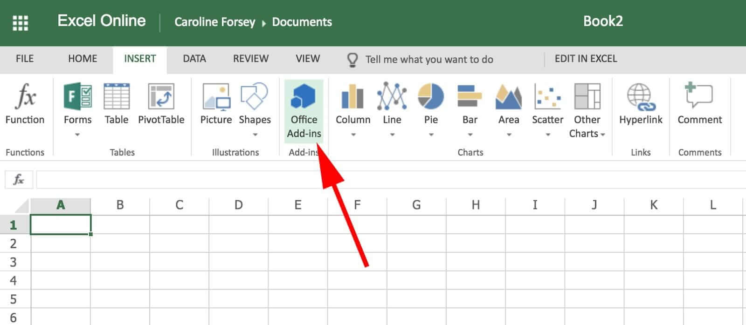Select column H header
This screenshot has width=746, height=325.
476,205
